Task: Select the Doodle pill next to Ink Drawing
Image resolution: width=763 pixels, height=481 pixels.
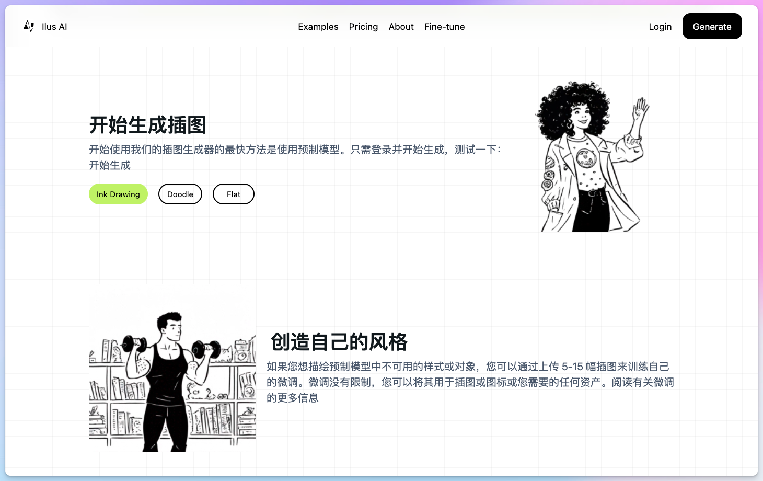Action: click(180, 194)
